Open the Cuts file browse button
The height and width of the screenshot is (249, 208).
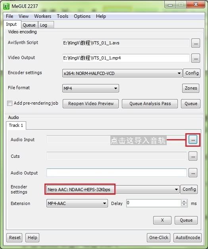click(x=193, y=156)
